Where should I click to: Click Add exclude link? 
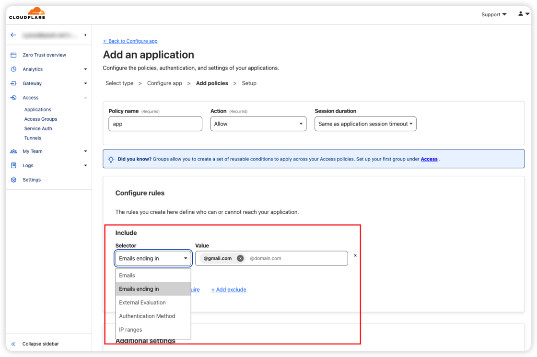click(x=229, y=289)
